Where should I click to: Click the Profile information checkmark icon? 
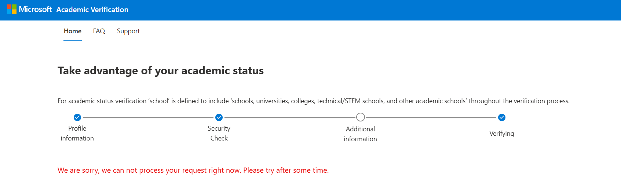[77, 117]
